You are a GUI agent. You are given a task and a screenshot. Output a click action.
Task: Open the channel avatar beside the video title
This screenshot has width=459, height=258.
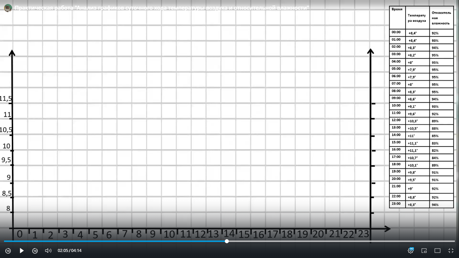pyautogui.click(x=8, y=8)
